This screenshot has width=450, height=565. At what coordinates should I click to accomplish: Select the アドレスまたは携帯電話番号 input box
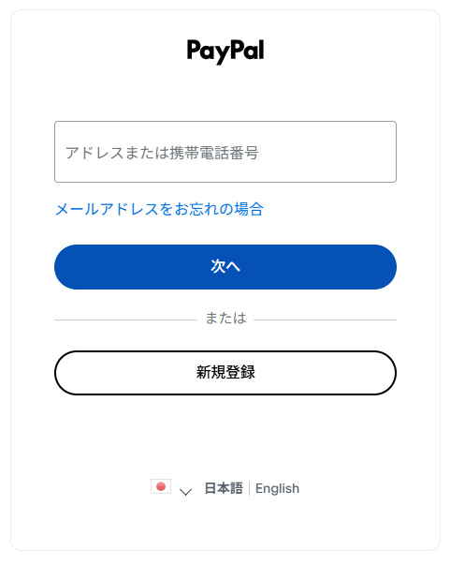click(x=225, y=152)
